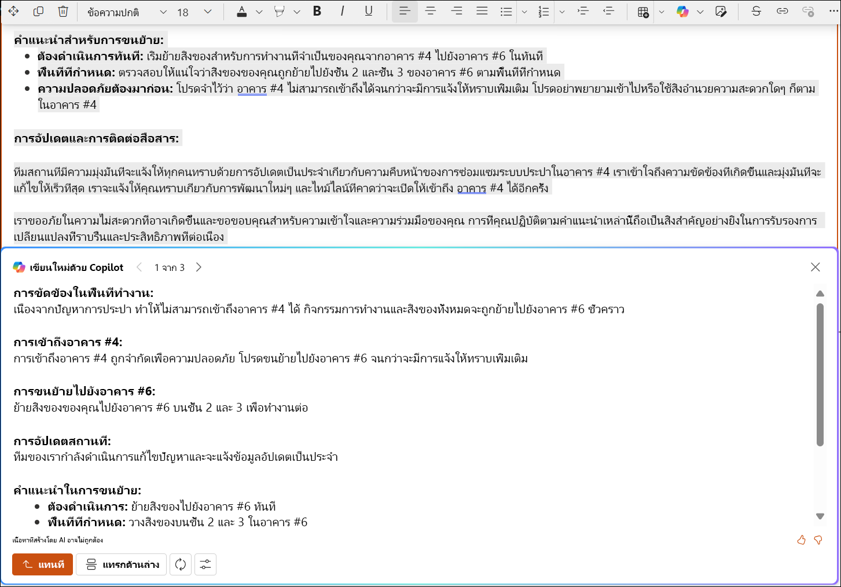Click heading คำแนะนำสำหรับการขนย้าย:

89,40
